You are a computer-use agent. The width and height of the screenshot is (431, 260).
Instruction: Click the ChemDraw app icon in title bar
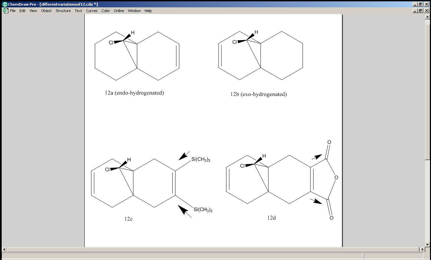[x=5, y=4]
